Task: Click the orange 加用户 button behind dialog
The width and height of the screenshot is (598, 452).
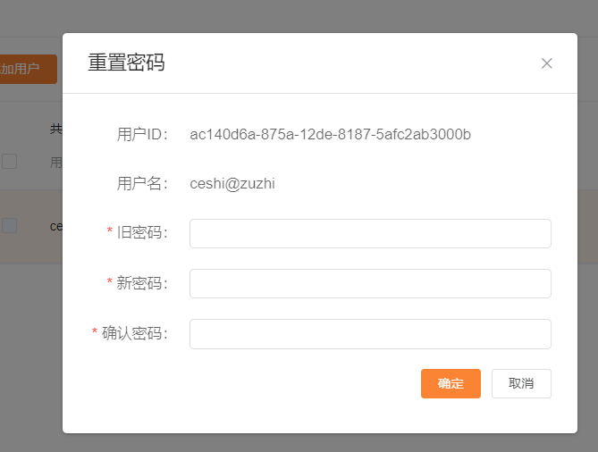Action: coord(27,69)
